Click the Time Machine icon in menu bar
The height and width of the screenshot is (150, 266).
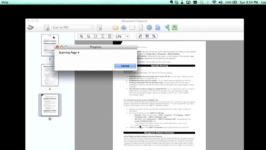pyautogui.click(x=202, y=2)
